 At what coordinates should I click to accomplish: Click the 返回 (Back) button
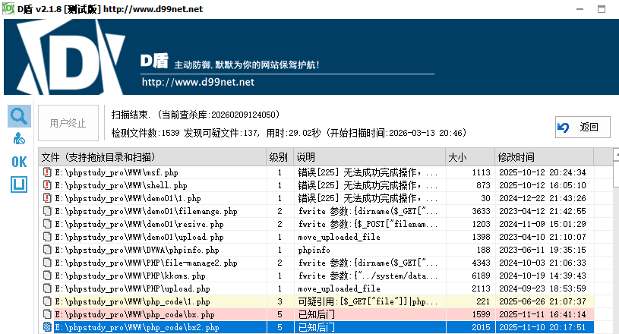pyautogui.click(x=583, y=127)
